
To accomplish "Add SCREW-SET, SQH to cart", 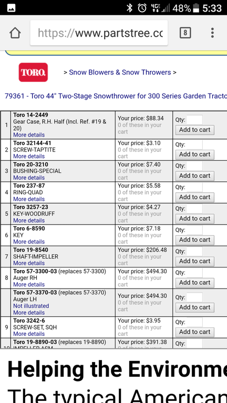I will (x=195, y=332).
